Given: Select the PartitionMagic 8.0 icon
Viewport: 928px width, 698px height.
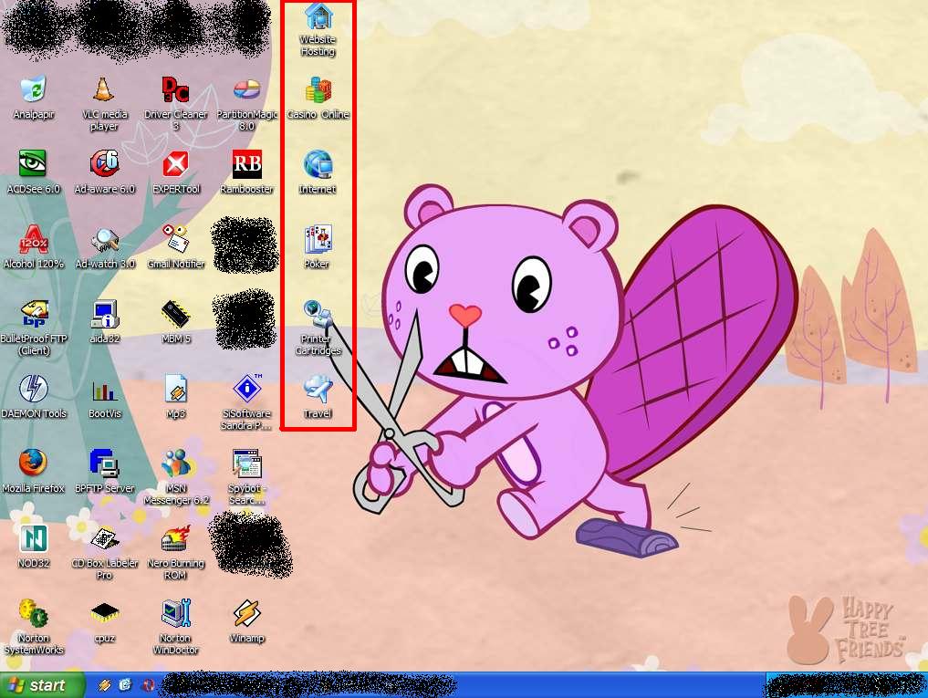Looking at the screenshot, I should (246, 90).
